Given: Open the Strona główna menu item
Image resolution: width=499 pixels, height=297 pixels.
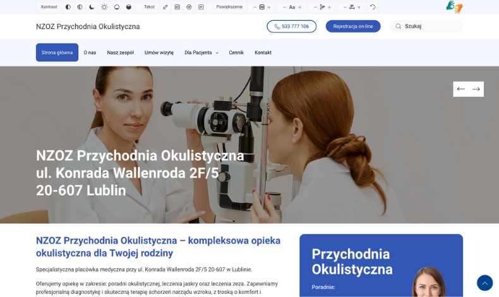Looking at the screenshot, I should pos(57,52).
